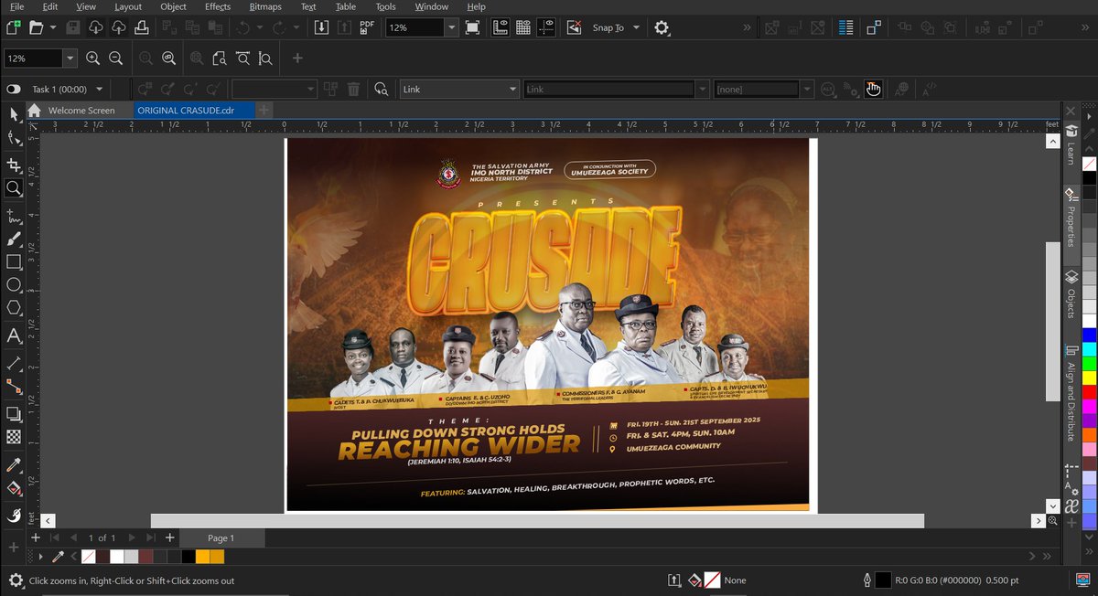The width and height of the screenshot is (1098, 596).
Task: Toggle the Task 1 switch
Action: [14, 89]
